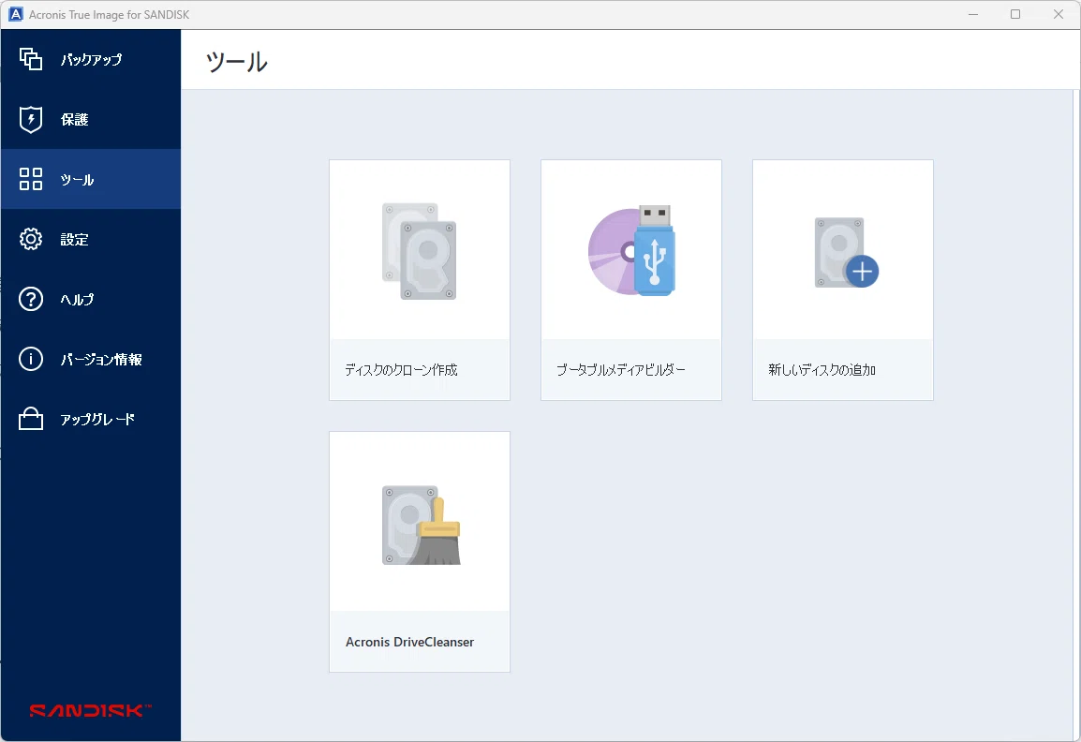
Task: Click the USB and disc media icon
Action: tap(630, 250)
